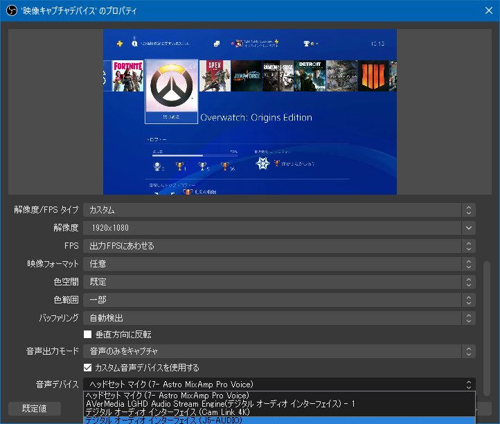Image resolution: width=500 pixels, height=424 pixels.
Task: Close the properties dialog window
Action: click(488, 10)
